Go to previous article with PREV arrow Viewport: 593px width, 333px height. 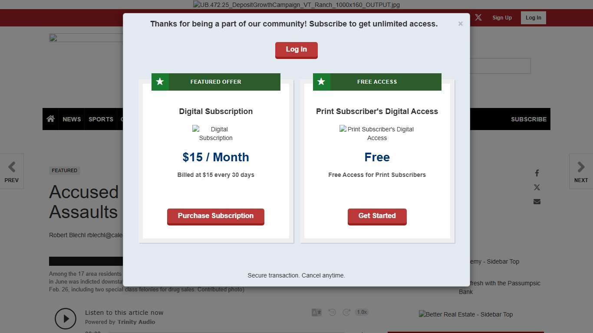click(12, 171)
